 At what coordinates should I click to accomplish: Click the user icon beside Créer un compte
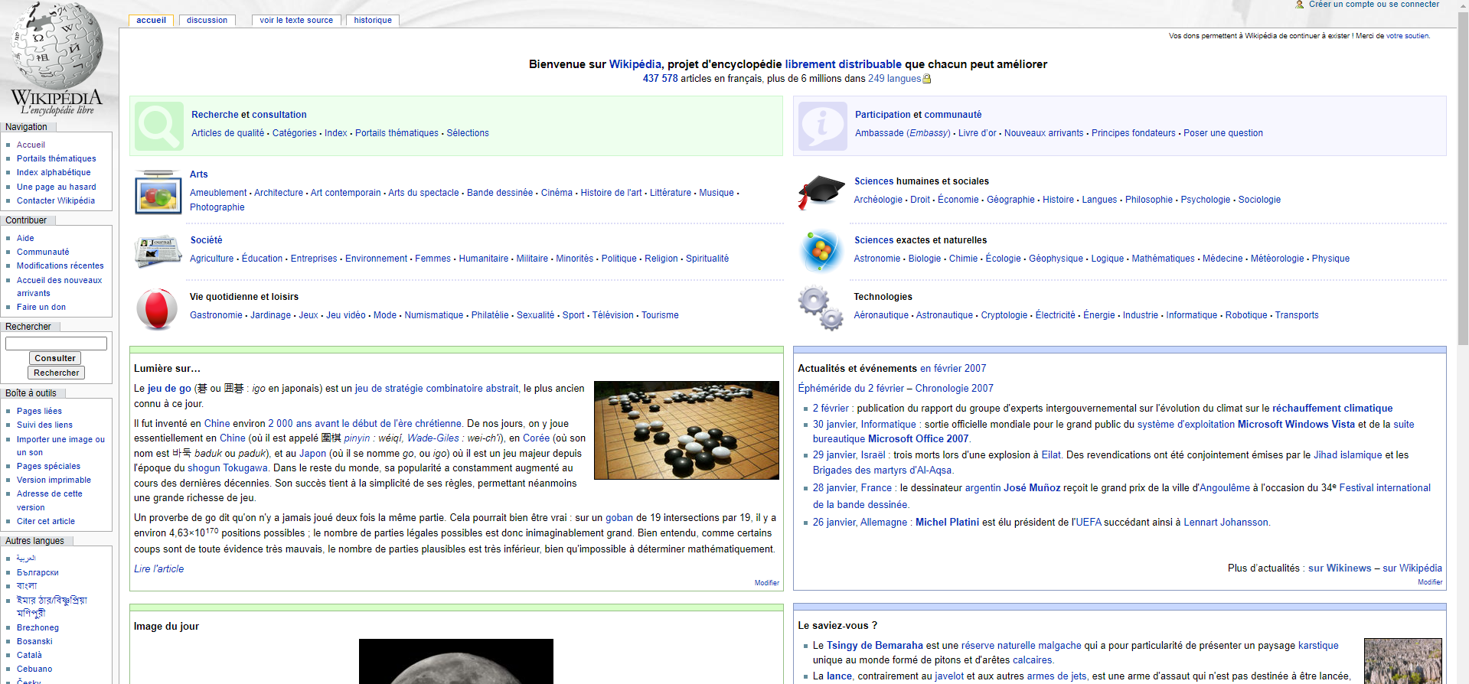click(1299, 5)
